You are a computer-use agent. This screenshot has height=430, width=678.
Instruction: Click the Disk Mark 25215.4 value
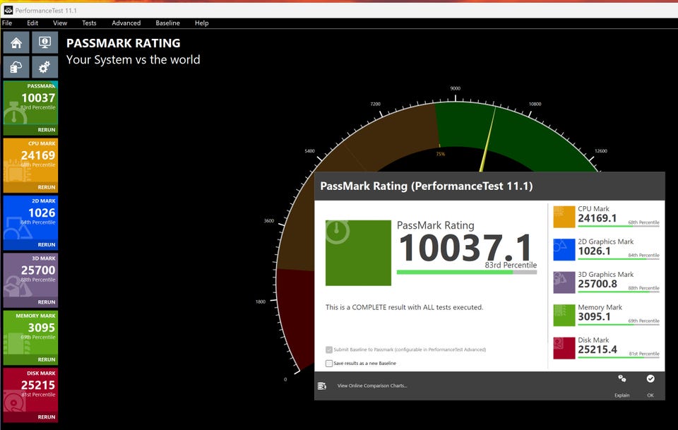(597, 350)
